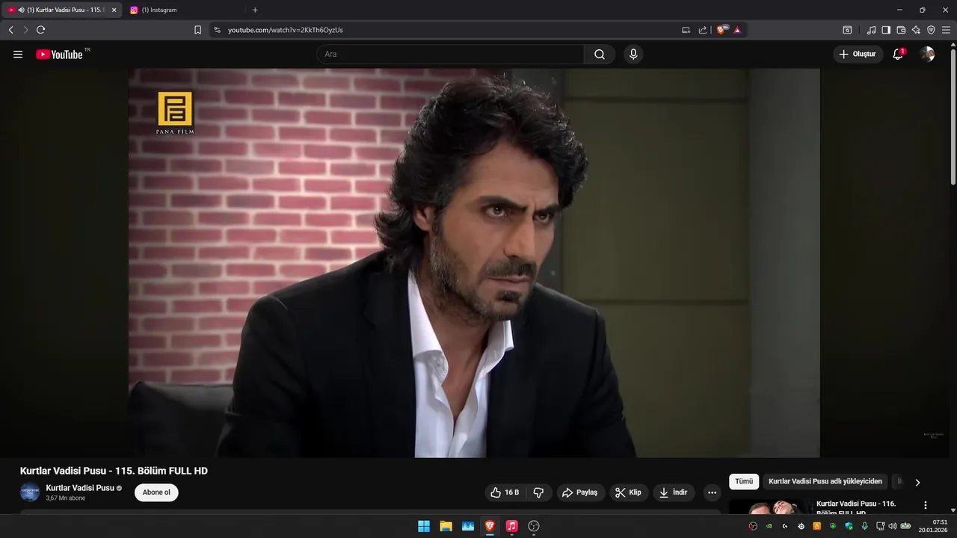Open the music app taskbar icon

pos(511,526)
